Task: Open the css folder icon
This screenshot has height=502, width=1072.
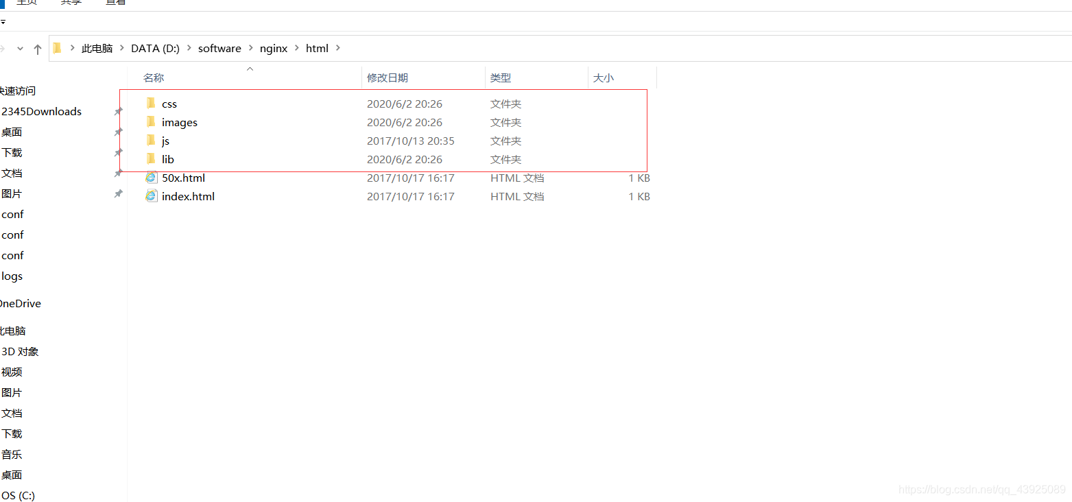Action: tap(151, 104)
